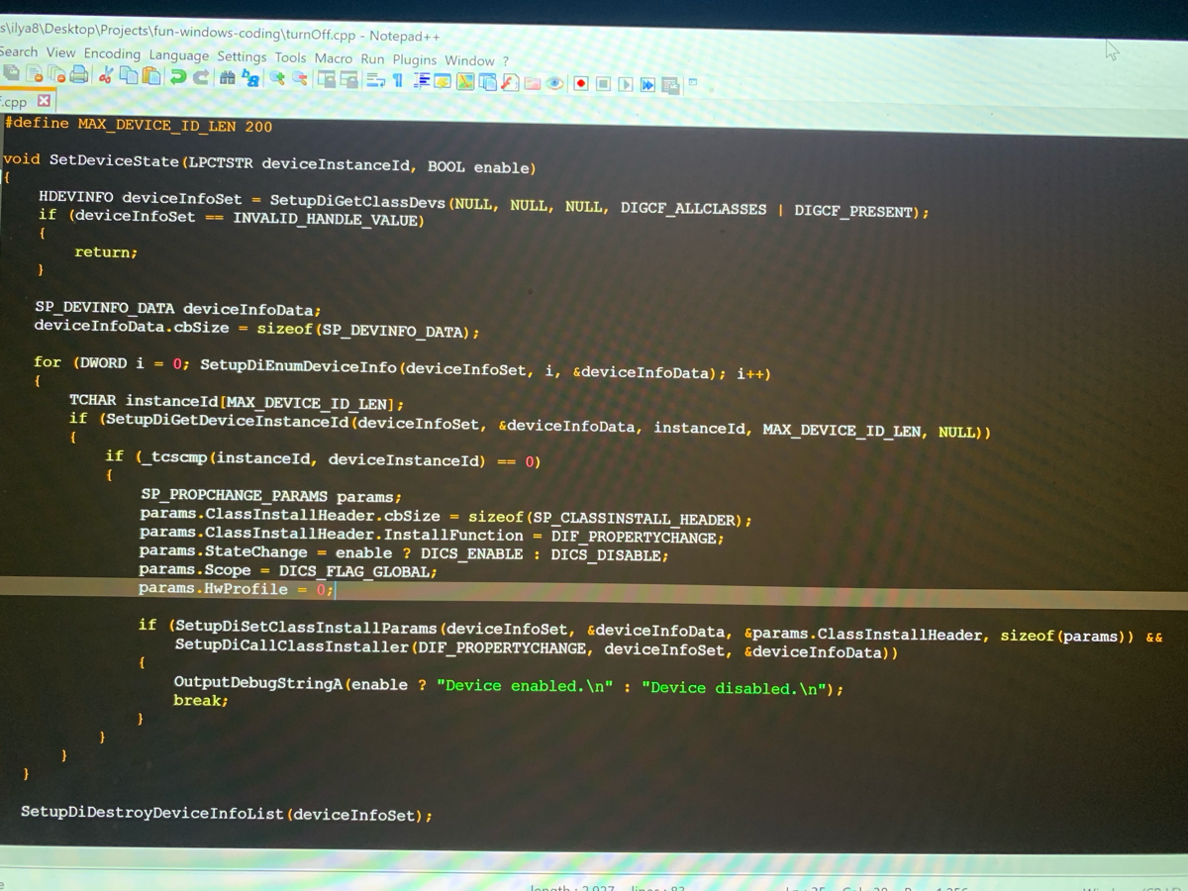Screen dimensions: 1188x891
Task: Place cursor on the MAX_DEVICE_ID_LEN define line
Action: (139, 126)
